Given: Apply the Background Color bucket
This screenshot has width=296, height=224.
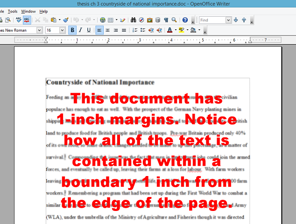Looking at the screenshot, I should (x=193, y=30).
